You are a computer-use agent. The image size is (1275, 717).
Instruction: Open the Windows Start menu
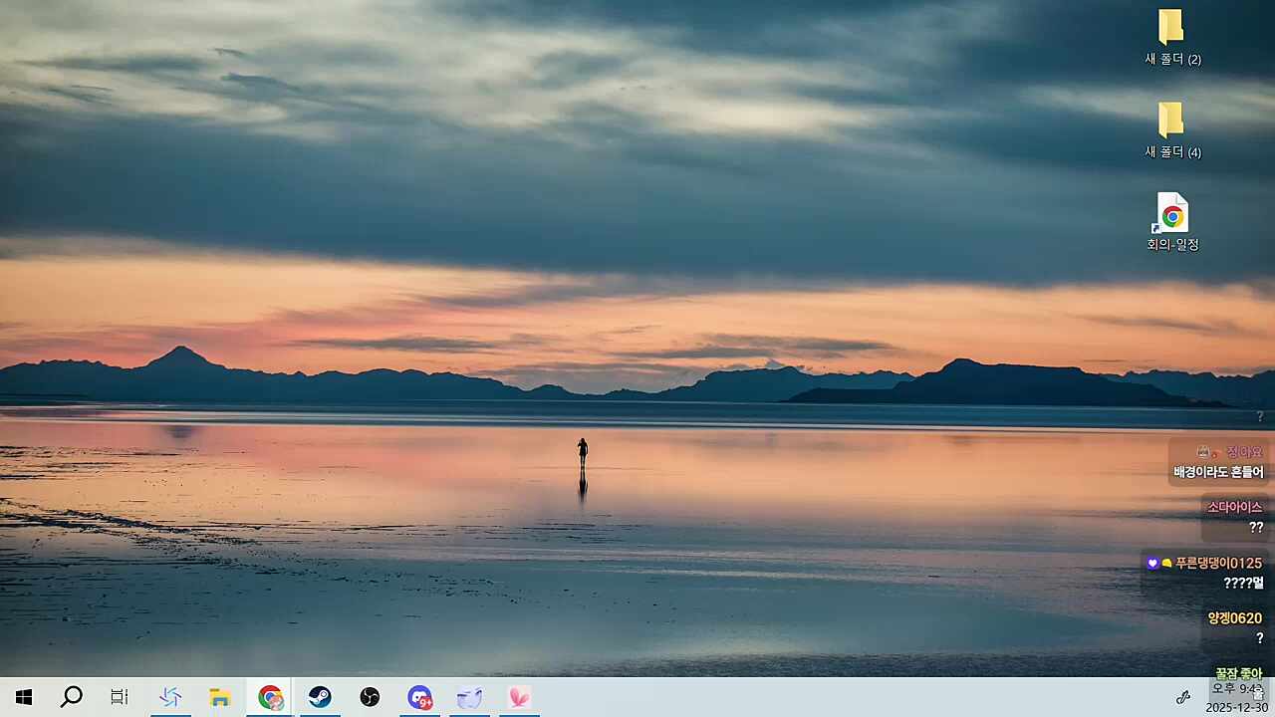[24, 697]
